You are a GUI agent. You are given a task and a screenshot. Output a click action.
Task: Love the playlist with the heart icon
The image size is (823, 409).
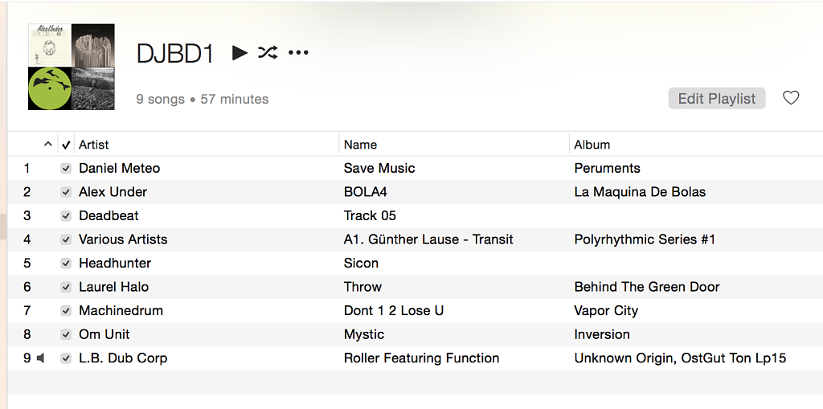[x=791, y=98]
